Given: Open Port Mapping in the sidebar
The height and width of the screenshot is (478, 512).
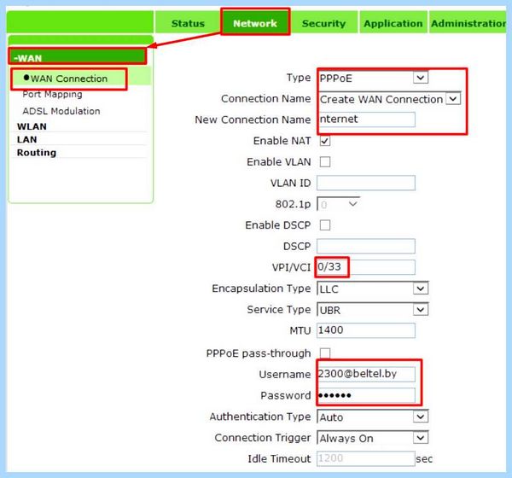Looking at the screenshot, I should pos(52,95).
